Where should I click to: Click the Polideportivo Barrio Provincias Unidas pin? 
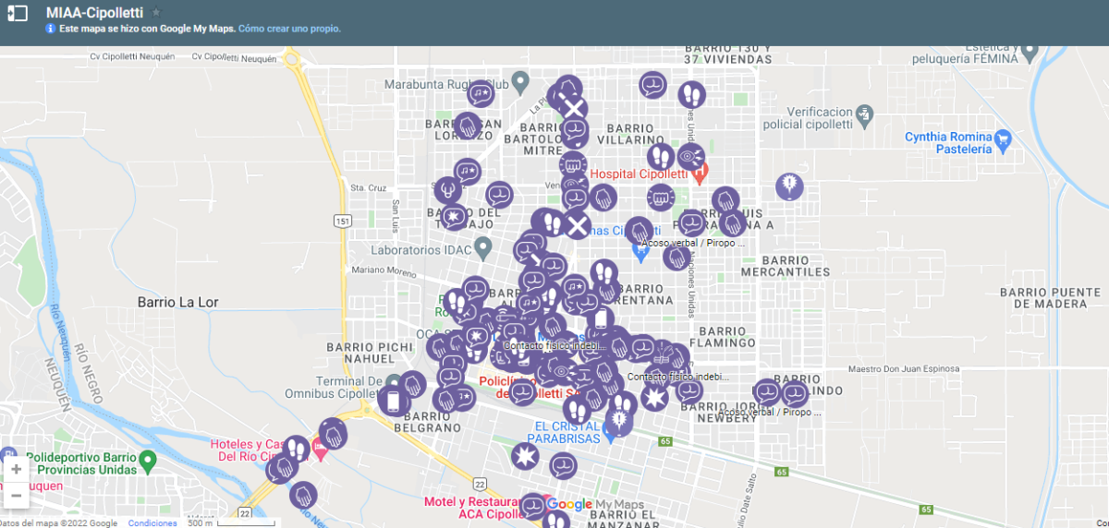point(147,460)
